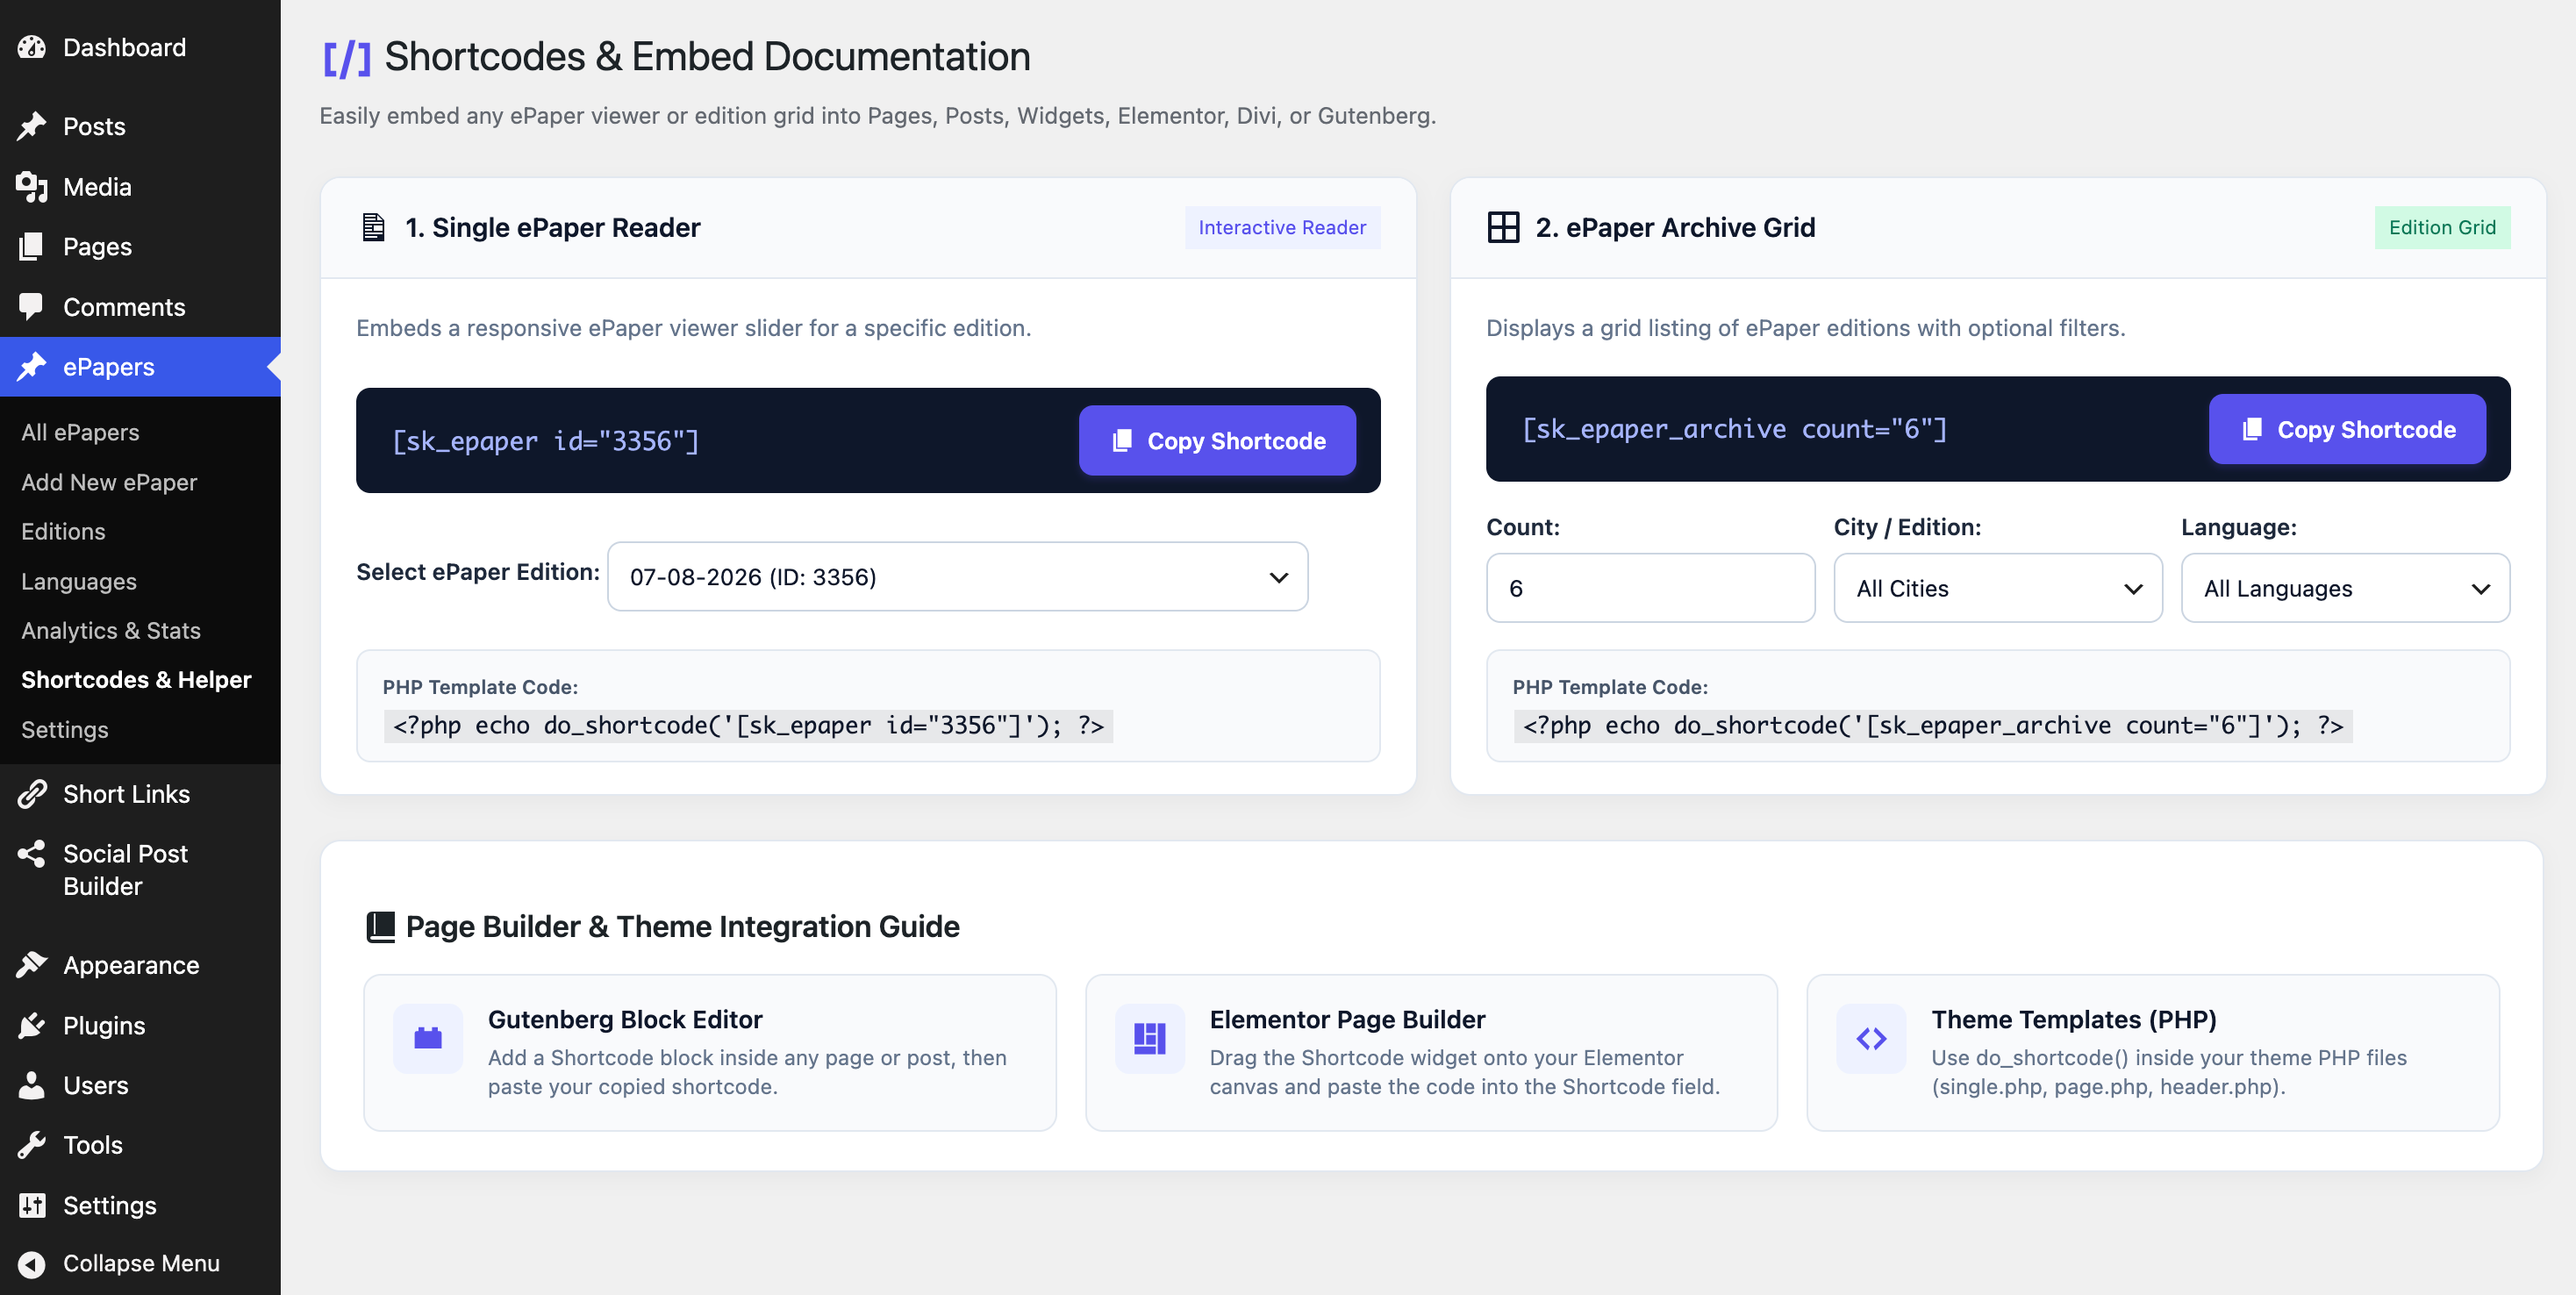Image resolution: width=2576 pixels, height=1295 pixels.
Task: Click the Appearance menu label
Action: click(x=131, y=965)
